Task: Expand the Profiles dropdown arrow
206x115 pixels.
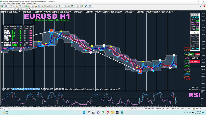Action: [x=8, y=6]
